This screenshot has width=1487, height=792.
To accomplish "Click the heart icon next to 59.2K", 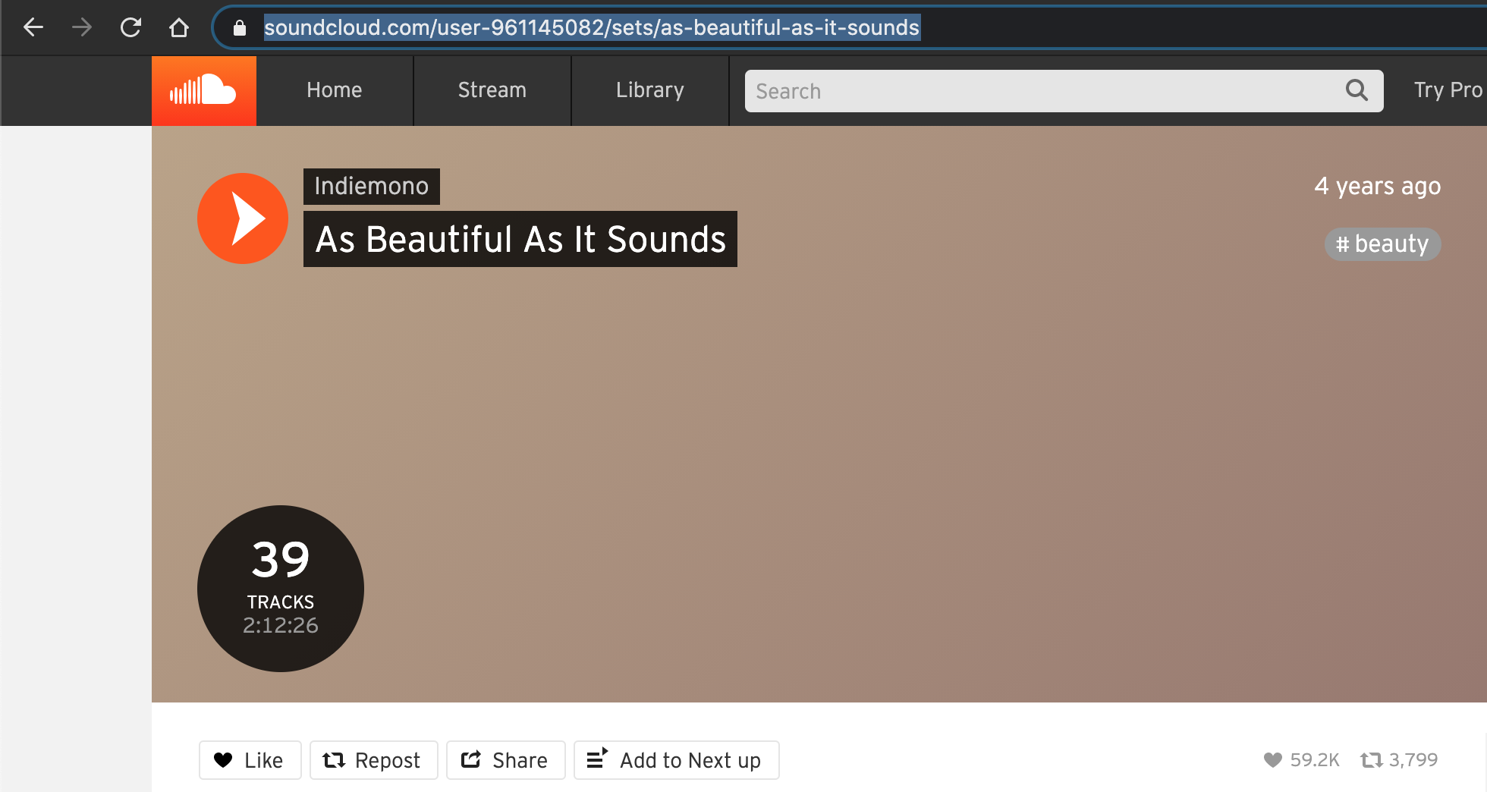I will pos(1273,759).
